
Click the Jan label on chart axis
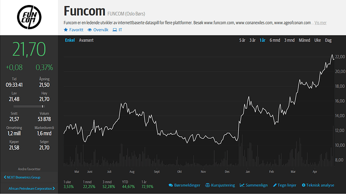coord(248,172)
